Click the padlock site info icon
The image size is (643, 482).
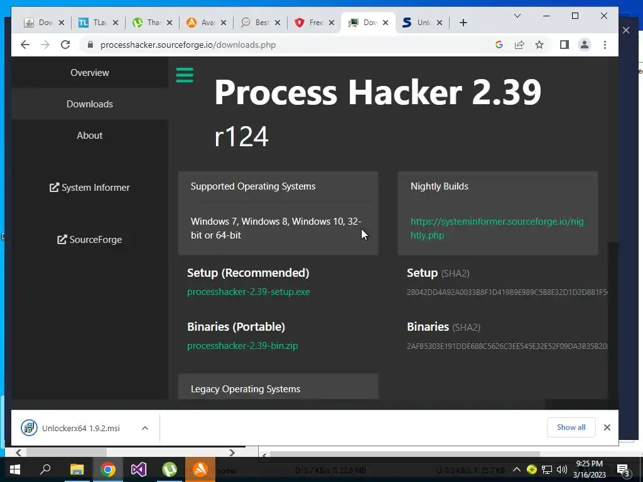[90, 45]
